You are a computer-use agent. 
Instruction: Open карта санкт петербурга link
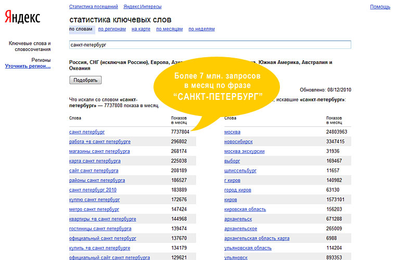tap(95, 161)
